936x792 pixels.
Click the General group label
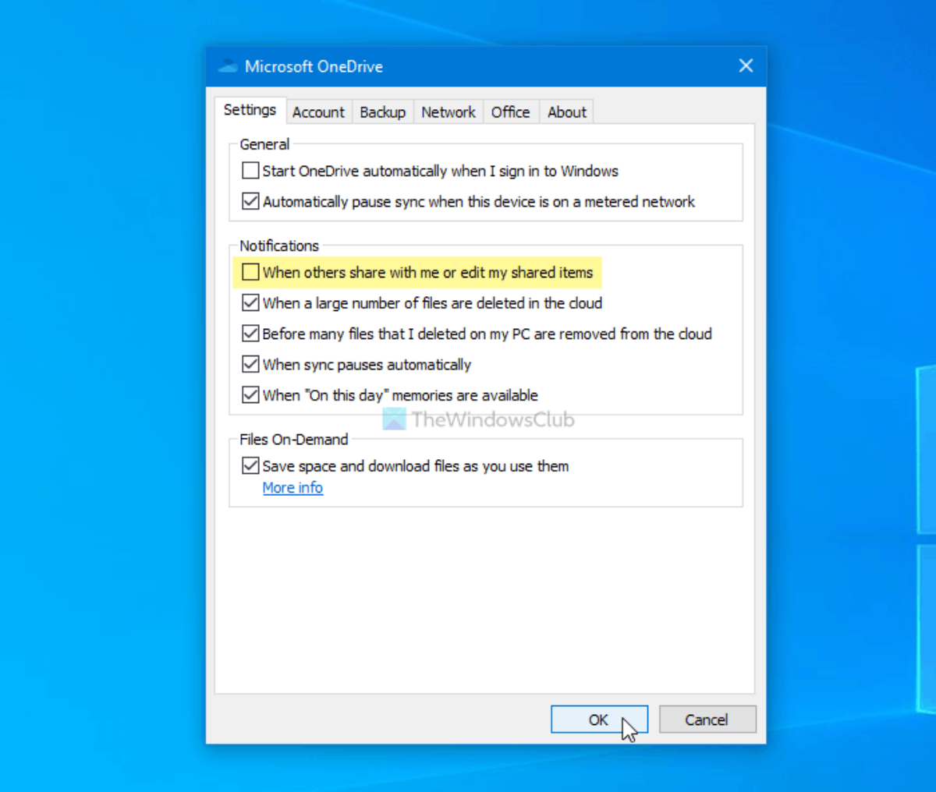click(264, 144)
